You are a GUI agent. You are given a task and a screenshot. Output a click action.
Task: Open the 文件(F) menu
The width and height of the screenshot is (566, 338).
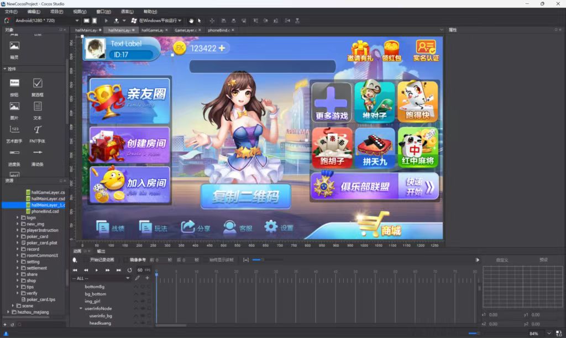click(x=11, y=11)
